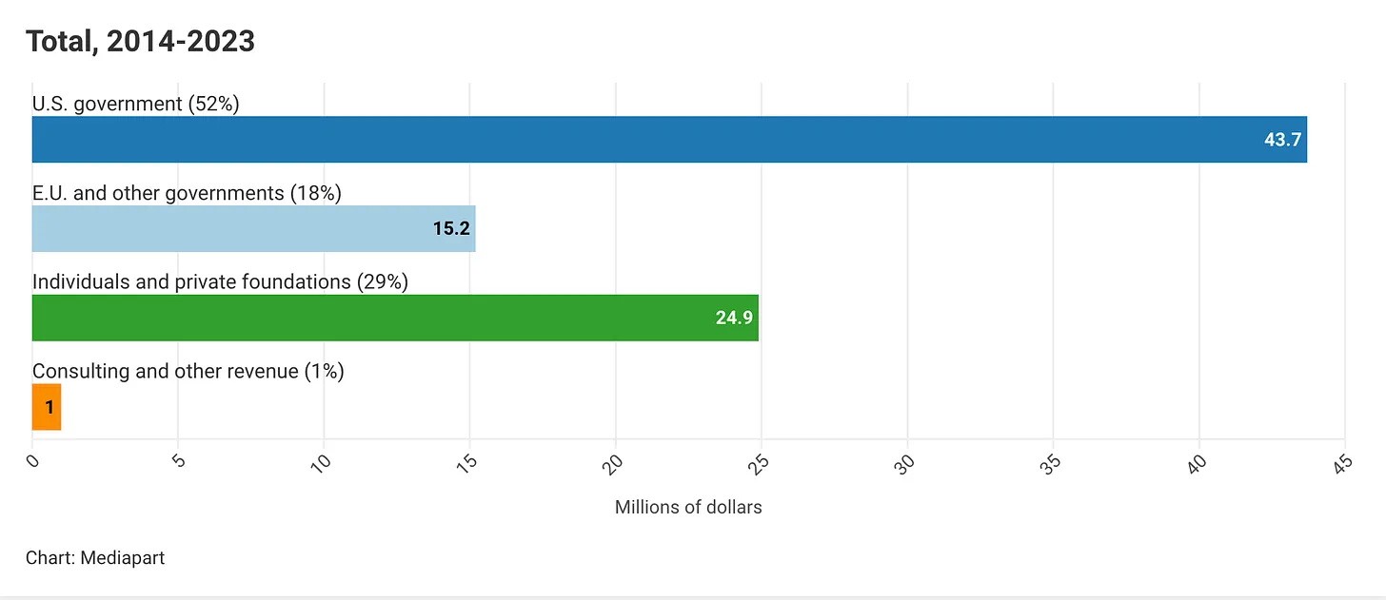Viewport: 1386px width, 600px height.
Task: Click the green individuals and foundations bar
Action: click(395, 318)
